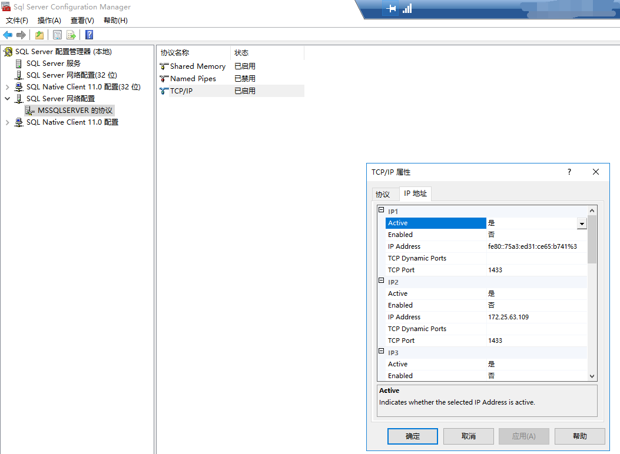This screenshot has height=454, width=620.
Task: Click the Forward arrow toolbar icon
Action: click(21, 35)
